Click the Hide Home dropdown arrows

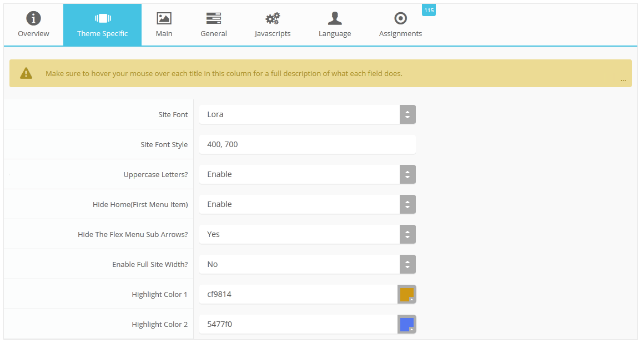pos(407,204)
